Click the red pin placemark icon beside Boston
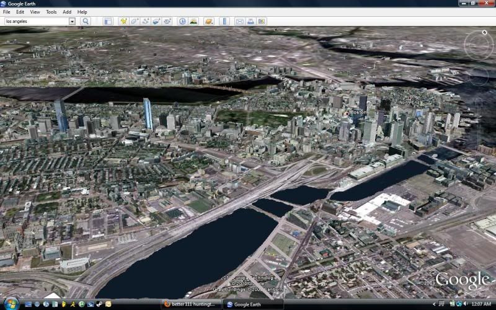This screenshot has width=496, height=310. point(347,113)
